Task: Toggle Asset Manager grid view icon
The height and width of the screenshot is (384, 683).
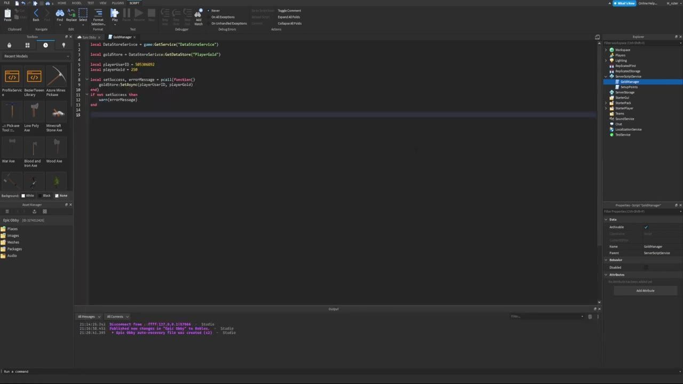Action: [45, 212]
